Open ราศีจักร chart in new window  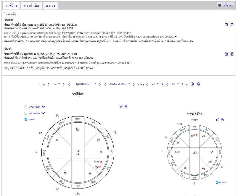click(121, 107)
